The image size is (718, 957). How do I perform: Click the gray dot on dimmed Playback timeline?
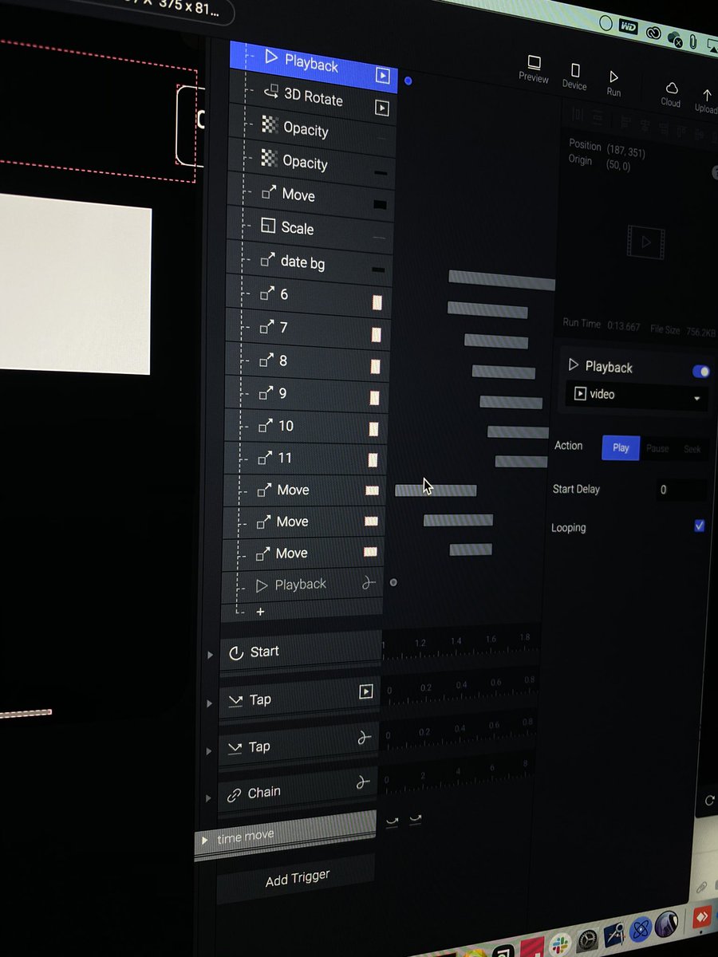[x=393, y=583]
